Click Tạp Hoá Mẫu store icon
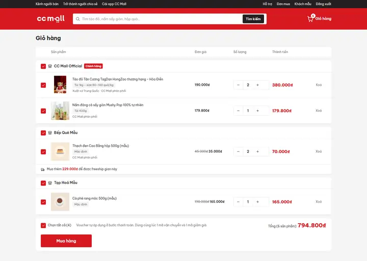 tap(50, 183)
